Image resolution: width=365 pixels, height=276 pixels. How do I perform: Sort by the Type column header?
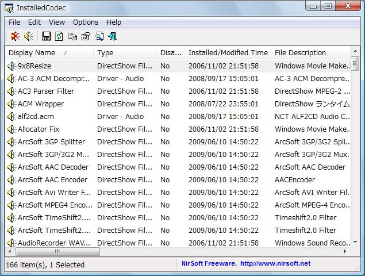pos(125,53)
